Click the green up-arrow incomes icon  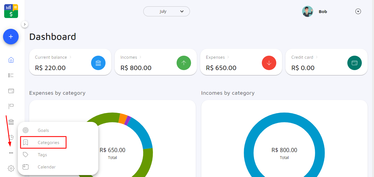pos(184,63)
